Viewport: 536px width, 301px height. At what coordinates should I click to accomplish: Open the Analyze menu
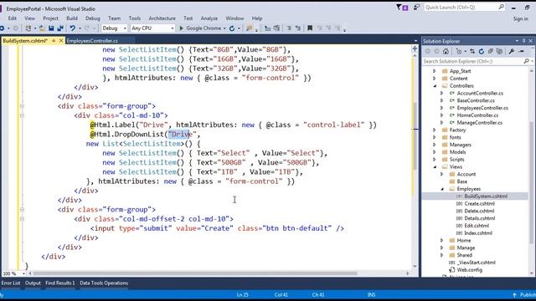[x=209, y=18]
